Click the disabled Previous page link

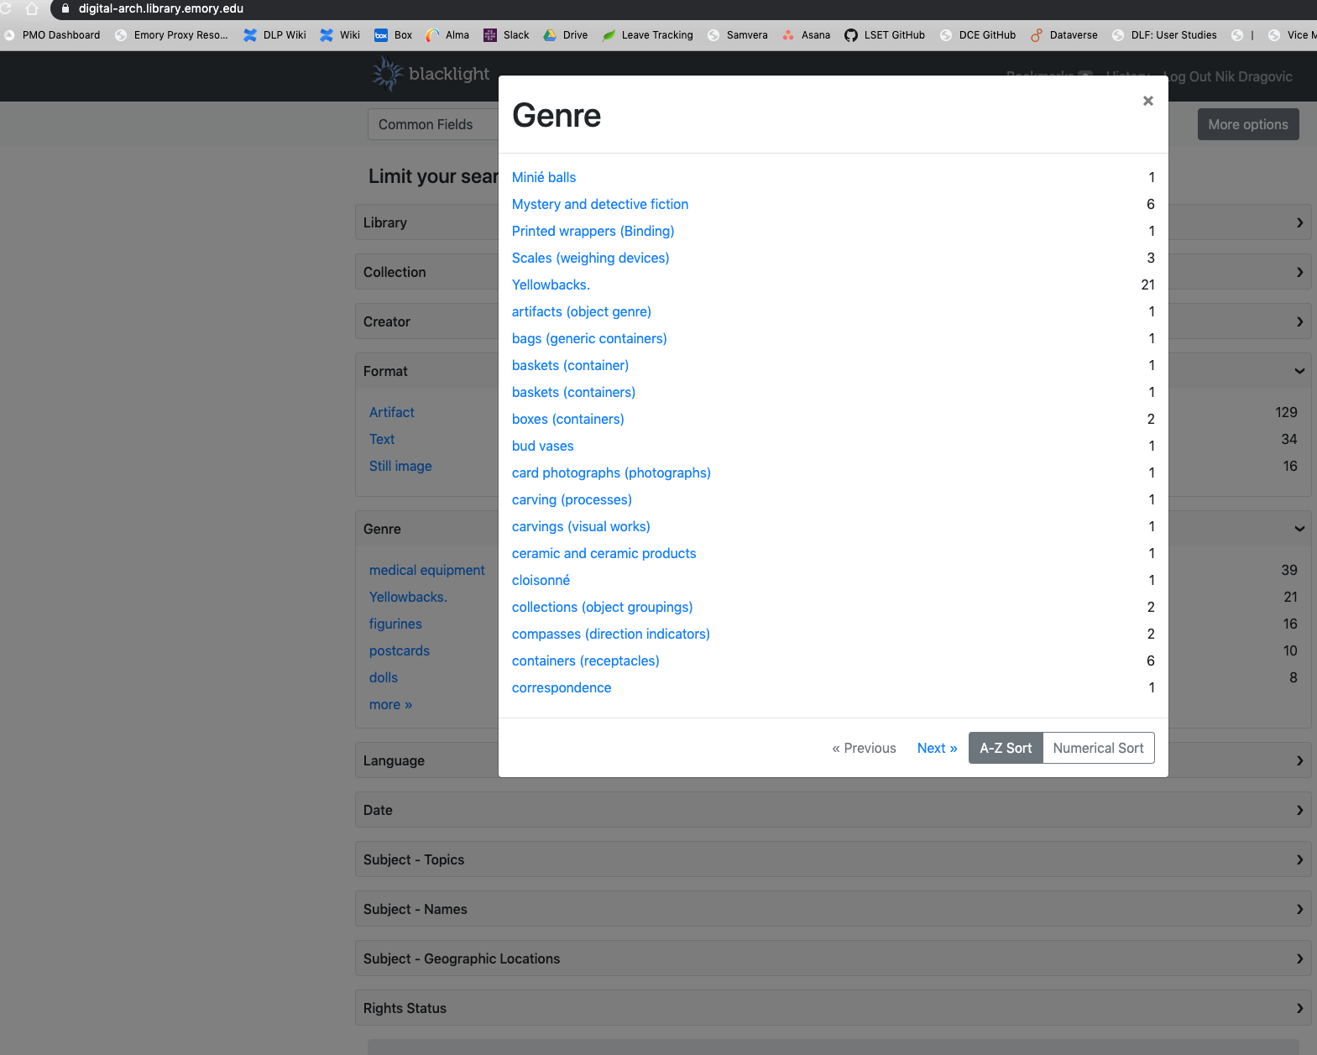pyautogui.click(x=864, y=748)
